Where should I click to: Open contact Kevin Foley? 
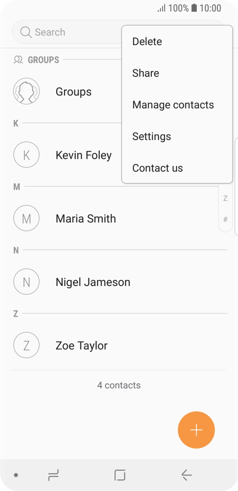tap(83, 155)
